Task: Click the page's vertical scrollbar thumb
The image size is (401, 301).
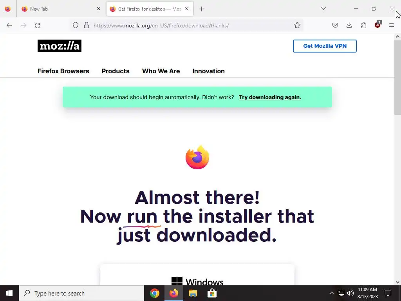Action: [x=397, y=77]
